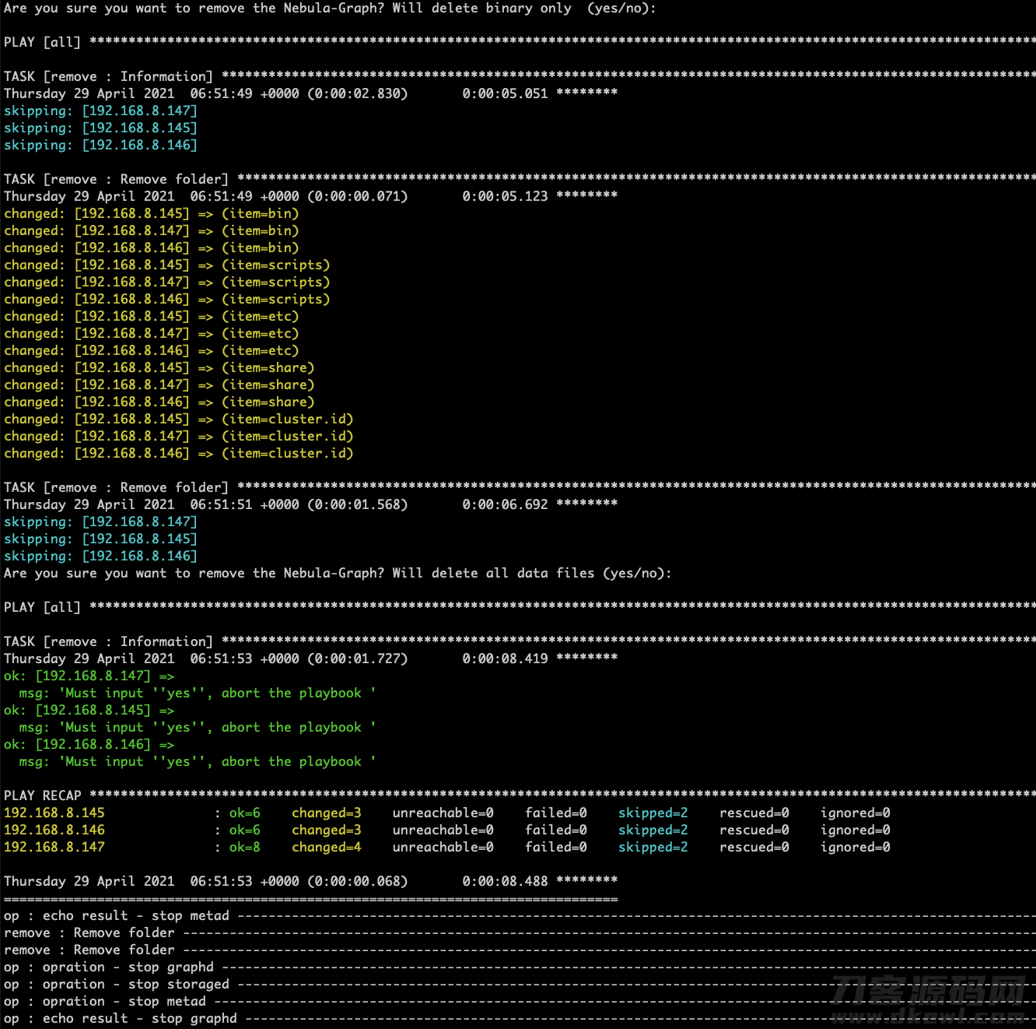Screen dimensions: 1036x1029
Task: Click 'rescued=0' on the 192.168.8.147 recap row
Action: click(x=754, y=848)
